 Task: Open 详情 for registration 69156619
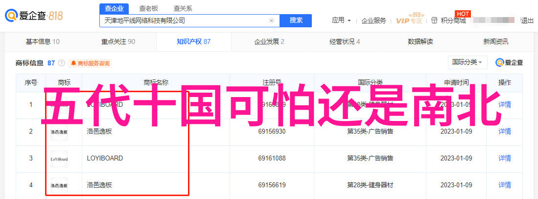pos(504,185)
